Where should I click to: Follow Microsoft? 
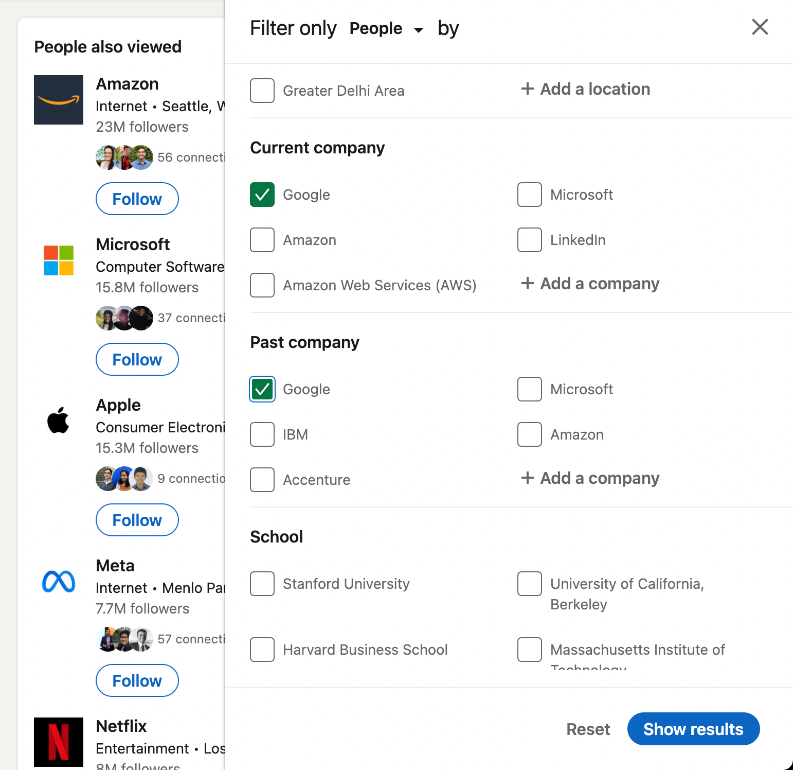(x=137, y=359)
